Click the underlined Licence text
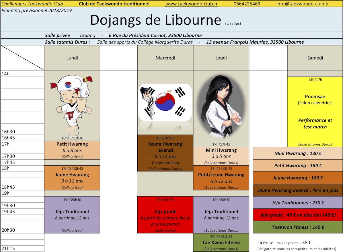Viewport: 343px width, 252px height. click(x=265, y=243)
